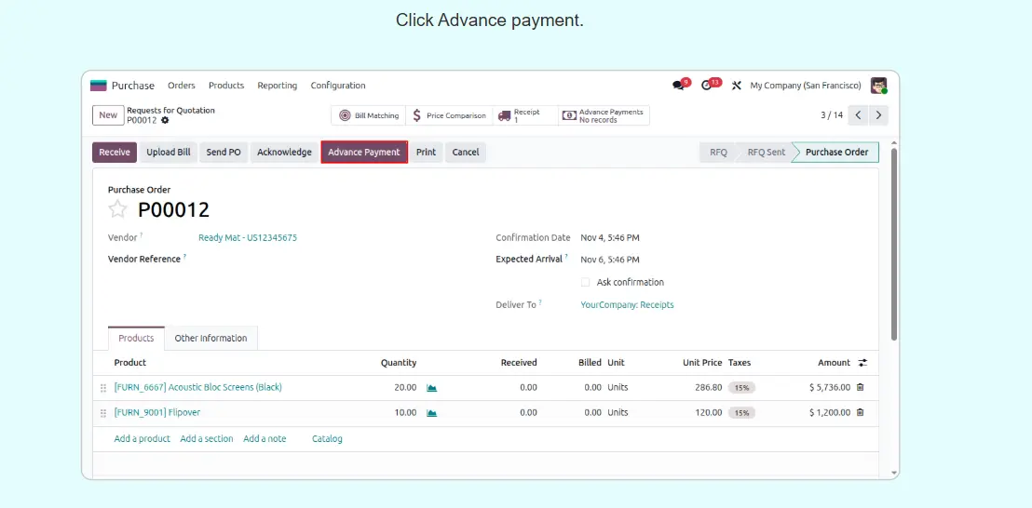The height and width of the screenshot is (508, 1032).
Task: Open the activities clock icon
Action: tap(708, 86)
